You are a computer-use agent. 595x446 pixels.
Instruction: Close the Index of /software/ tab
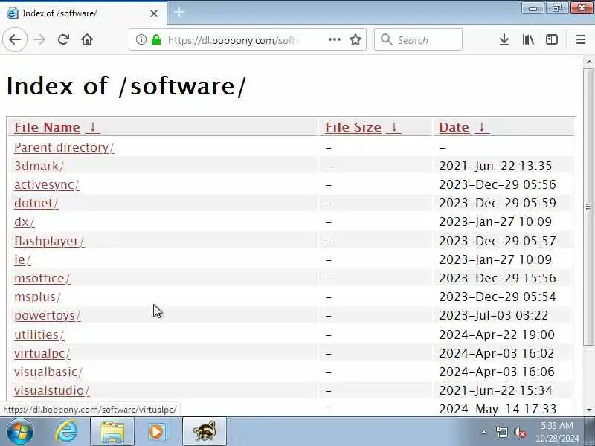point(154,13)
